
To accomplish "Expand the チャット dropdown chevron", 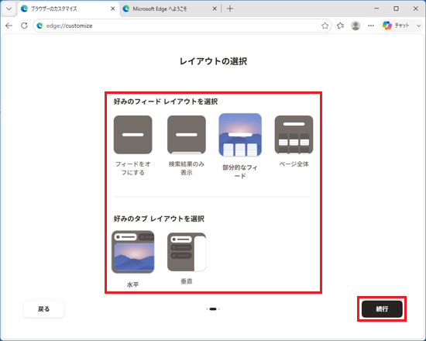I will [x=418, y=26].
